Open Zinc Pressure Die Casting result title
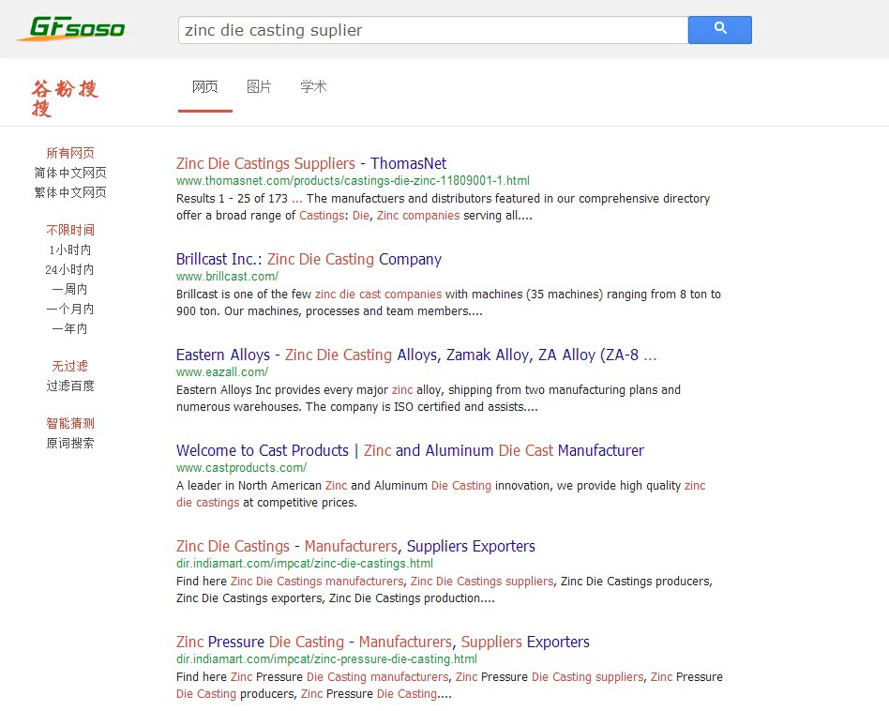 [x=383, y=642]
